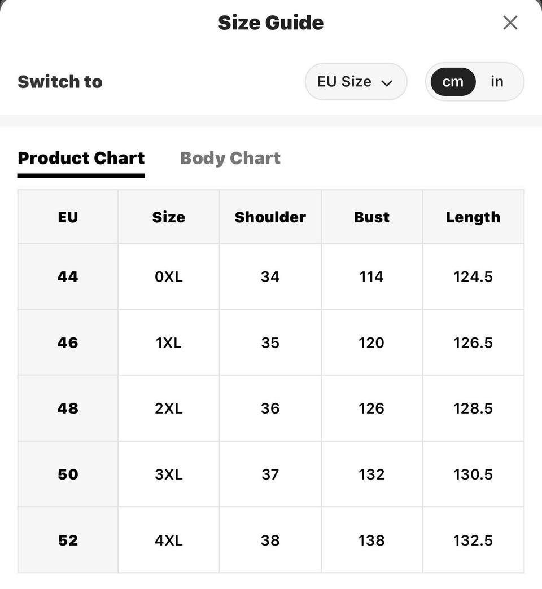Select the 1XL size cell
The height and width of the screenshot is (589, 542).
[169, 342]
